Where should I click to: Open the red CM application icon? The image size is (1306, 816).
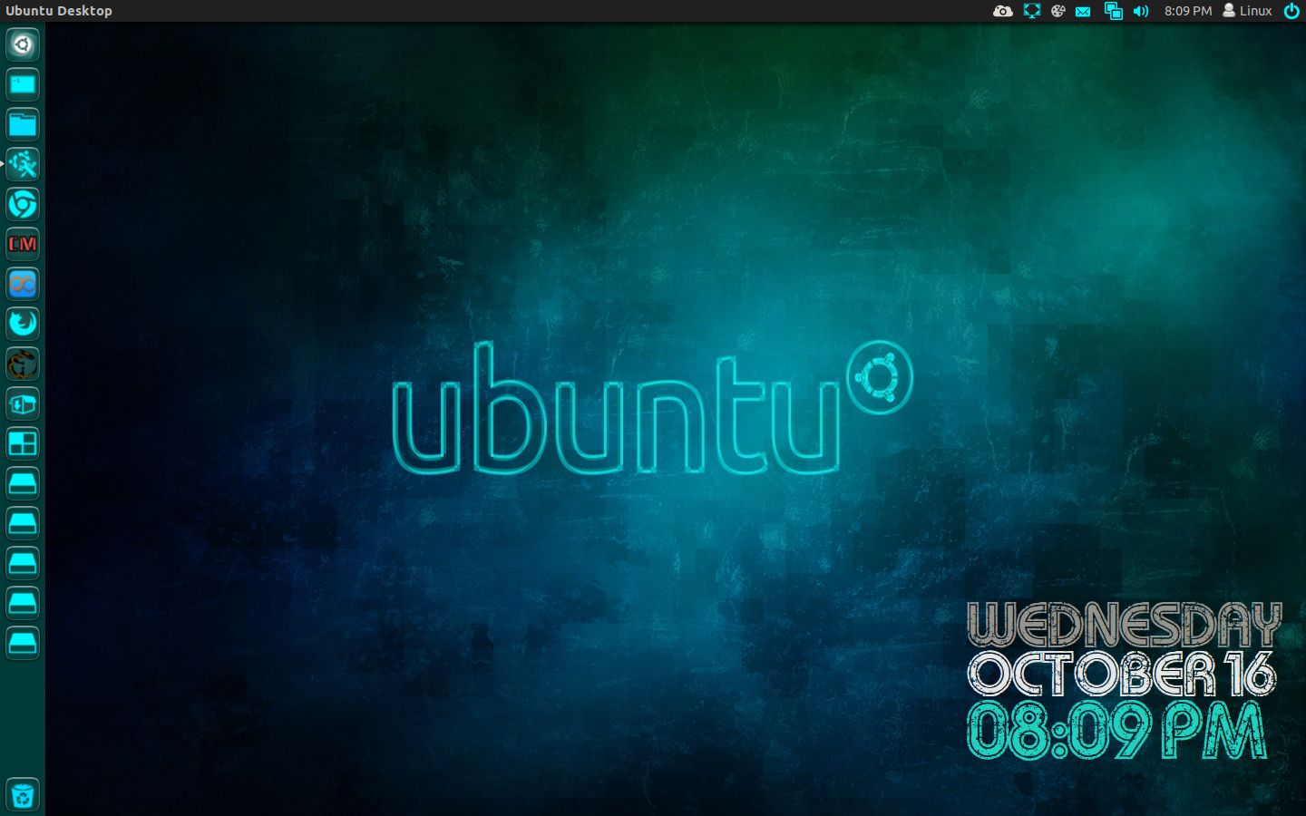[23, 244]
